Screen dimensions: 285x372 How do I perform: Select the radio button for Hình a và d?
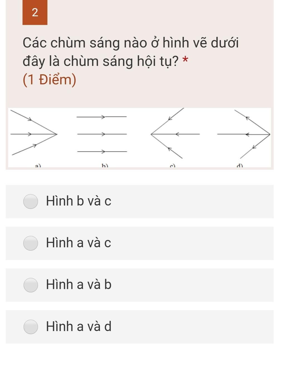point(31,327)
